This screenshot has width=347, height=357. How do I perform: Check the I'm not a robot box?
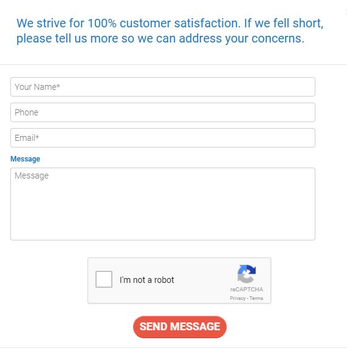[x=104, y=279]
